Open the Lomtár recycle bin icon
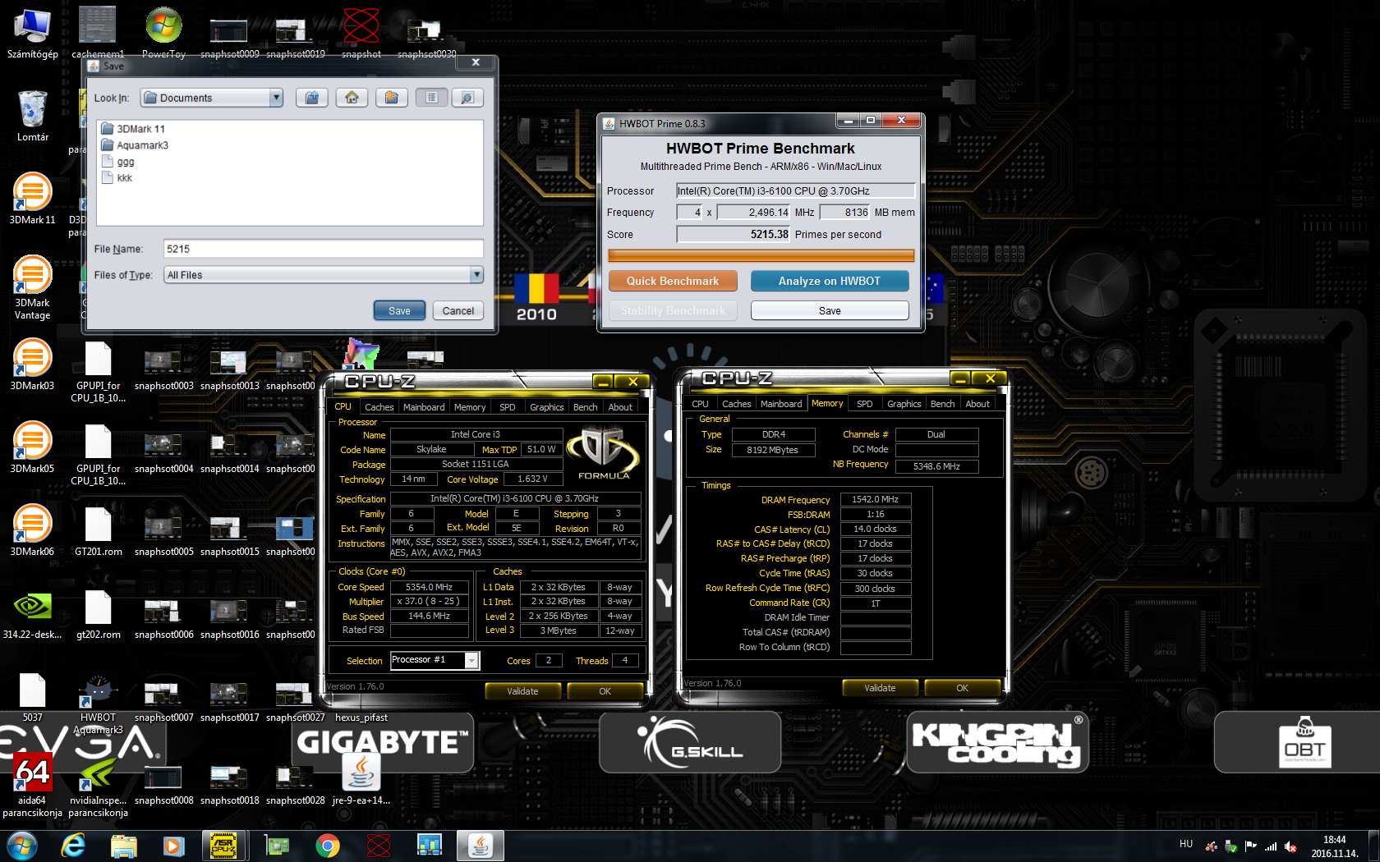Screen dimensions: 1380x862 [x=33, y=116]
